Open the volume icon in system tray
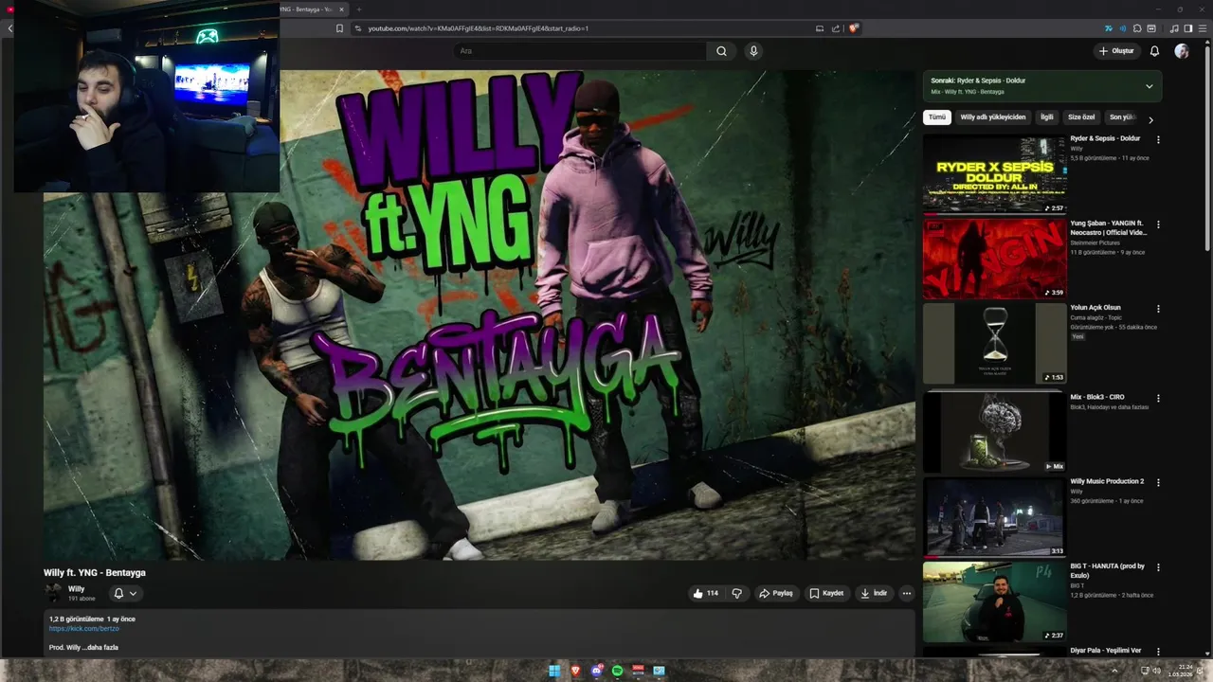The height and width of the screenshot is (682, 1213). pos(1157,671)
